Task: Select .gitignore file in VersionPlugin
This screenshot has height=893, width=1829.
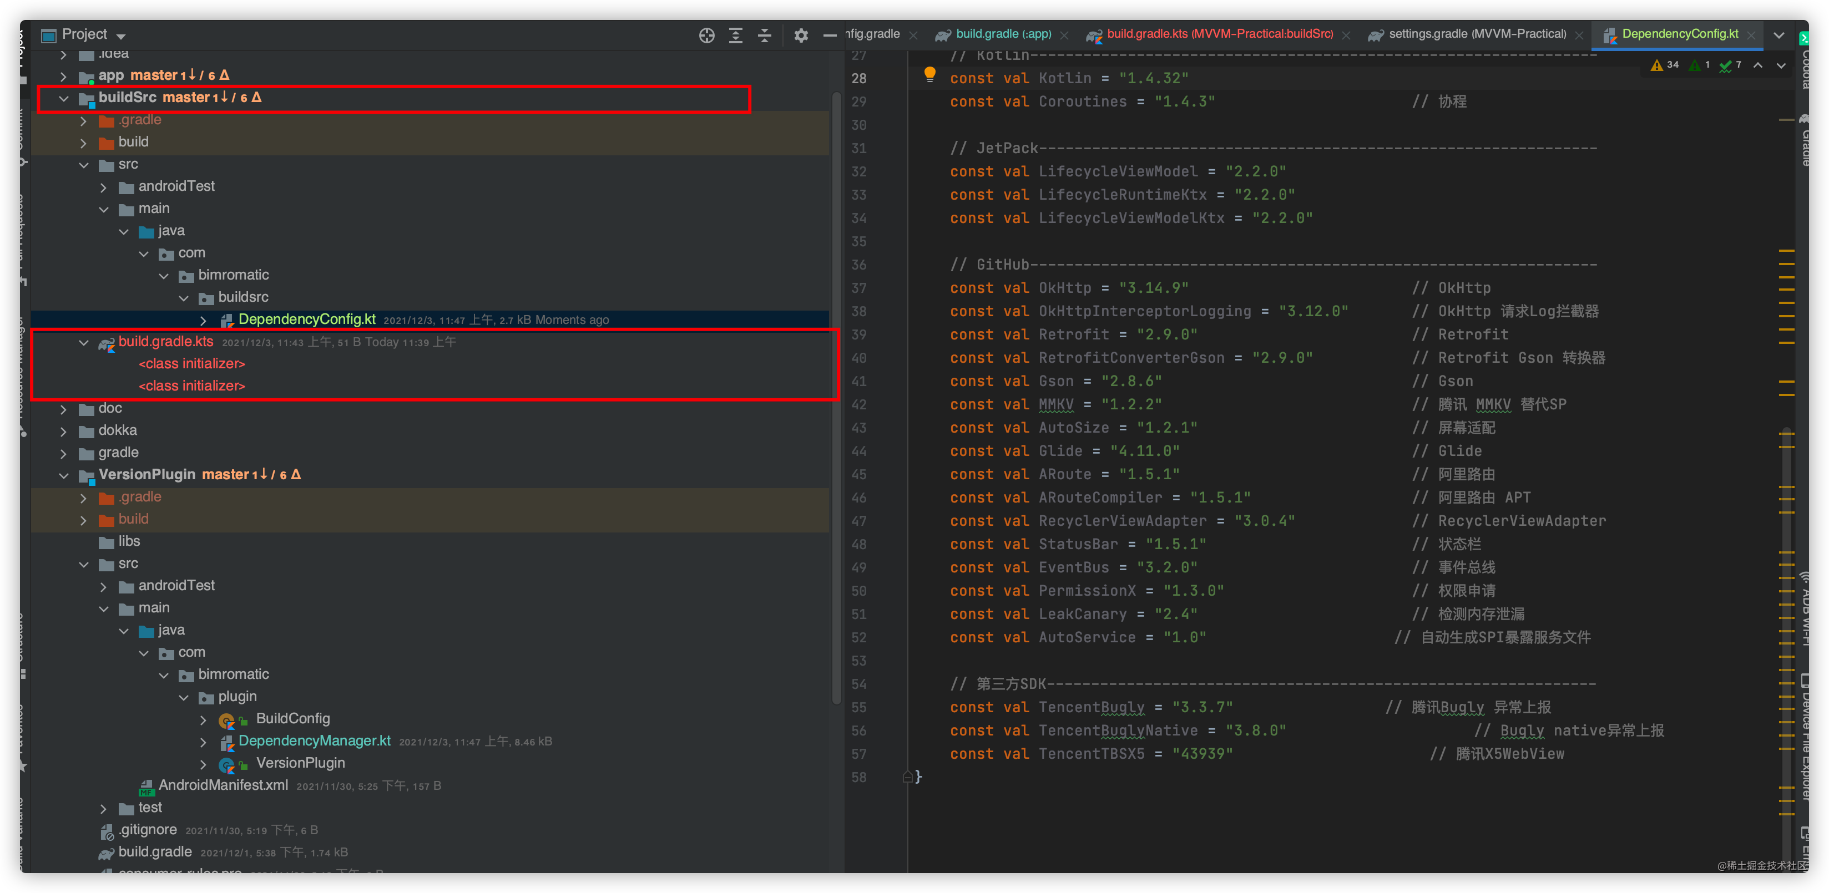Action: 148,830
